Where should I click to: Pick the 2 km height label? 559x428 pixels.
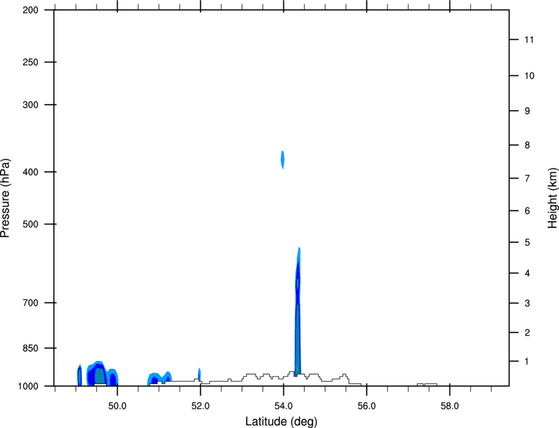pyautogui.click(x=527, y=333)
